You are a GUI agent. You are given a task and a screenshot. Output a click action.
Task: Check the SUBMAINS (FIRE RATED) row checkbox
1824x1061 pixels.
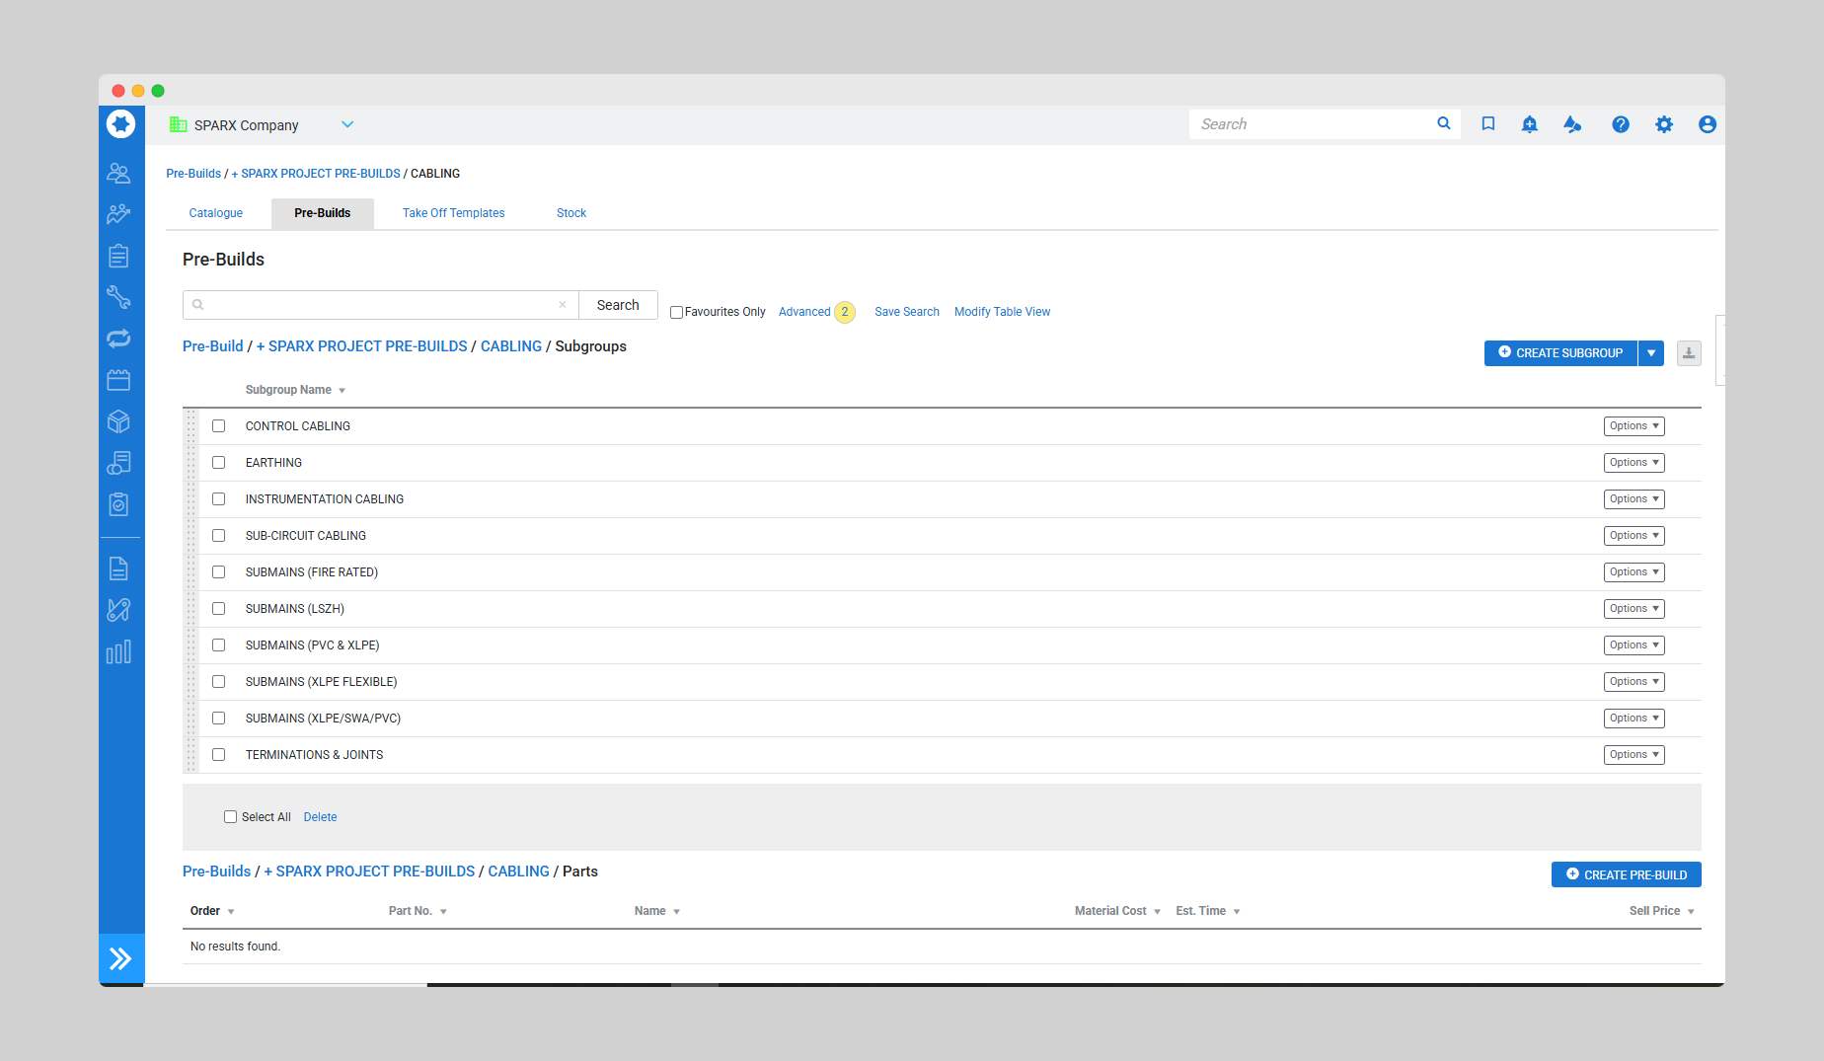click(219, 572)
